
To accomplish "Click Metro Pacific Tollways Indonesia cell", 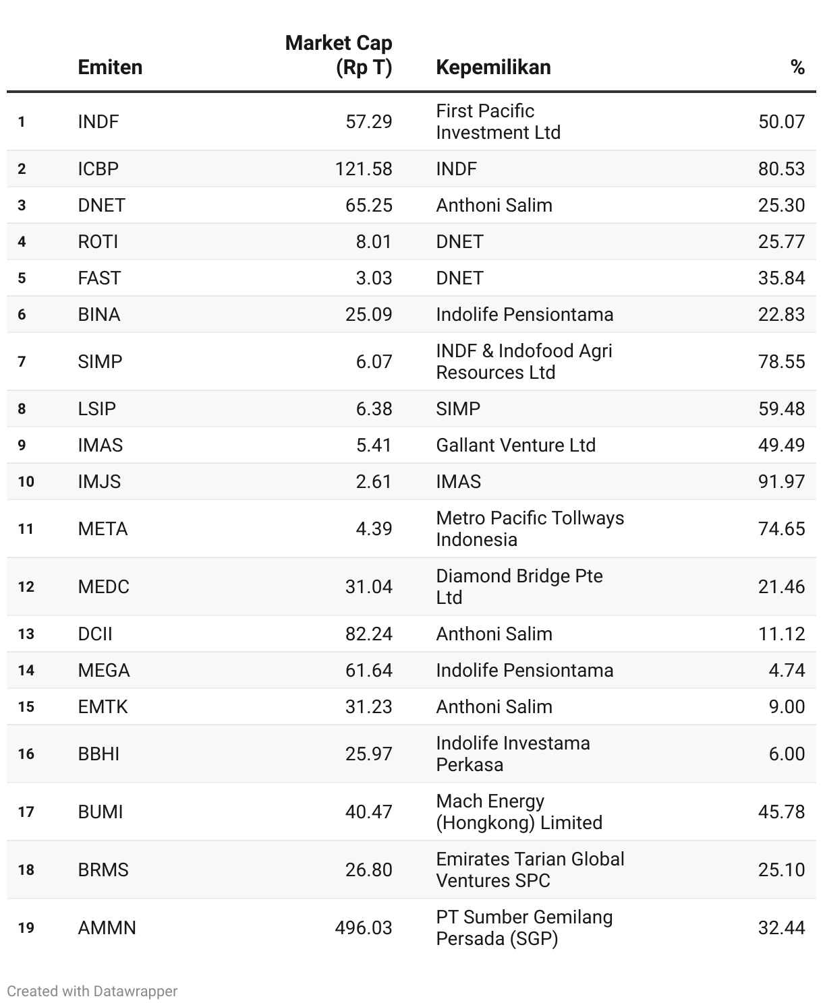I will pyautogui.click(x=530, y=529).
